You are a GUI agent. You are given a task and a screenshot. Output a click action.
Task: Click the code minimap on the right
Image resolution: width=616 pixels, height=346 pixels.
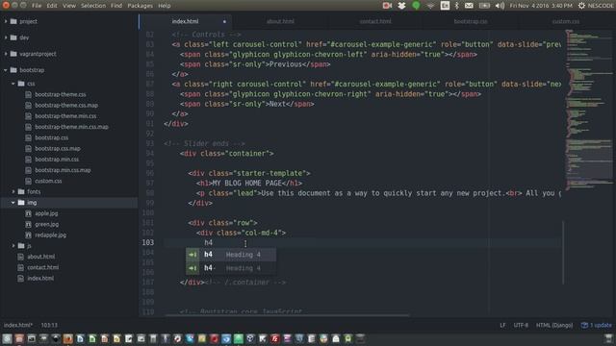pyautogui.click(x=588, y=110)
